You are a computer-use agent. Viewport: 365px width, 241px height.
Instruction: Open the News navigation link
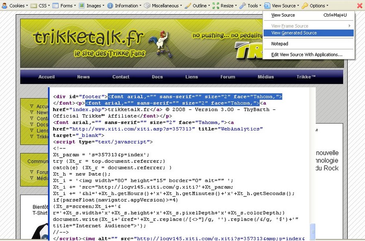[x=83, y=77]
